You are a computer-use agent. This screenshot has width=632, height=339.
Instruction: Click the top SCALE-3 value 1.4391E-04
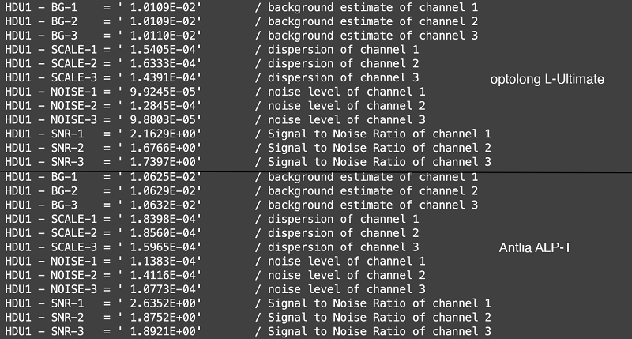(x=163, y=77)
